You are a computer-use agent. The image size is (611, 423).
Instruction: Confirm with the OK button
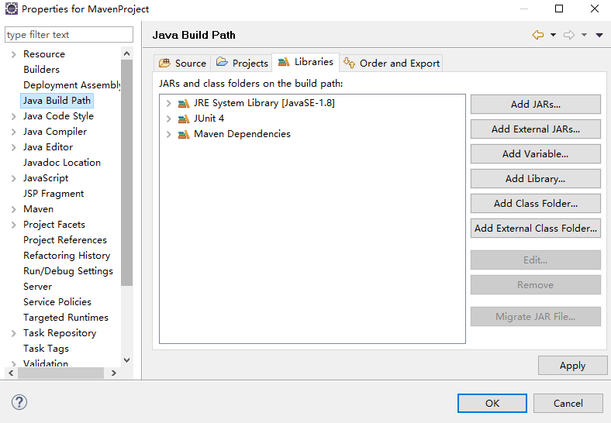pos(492,403)
